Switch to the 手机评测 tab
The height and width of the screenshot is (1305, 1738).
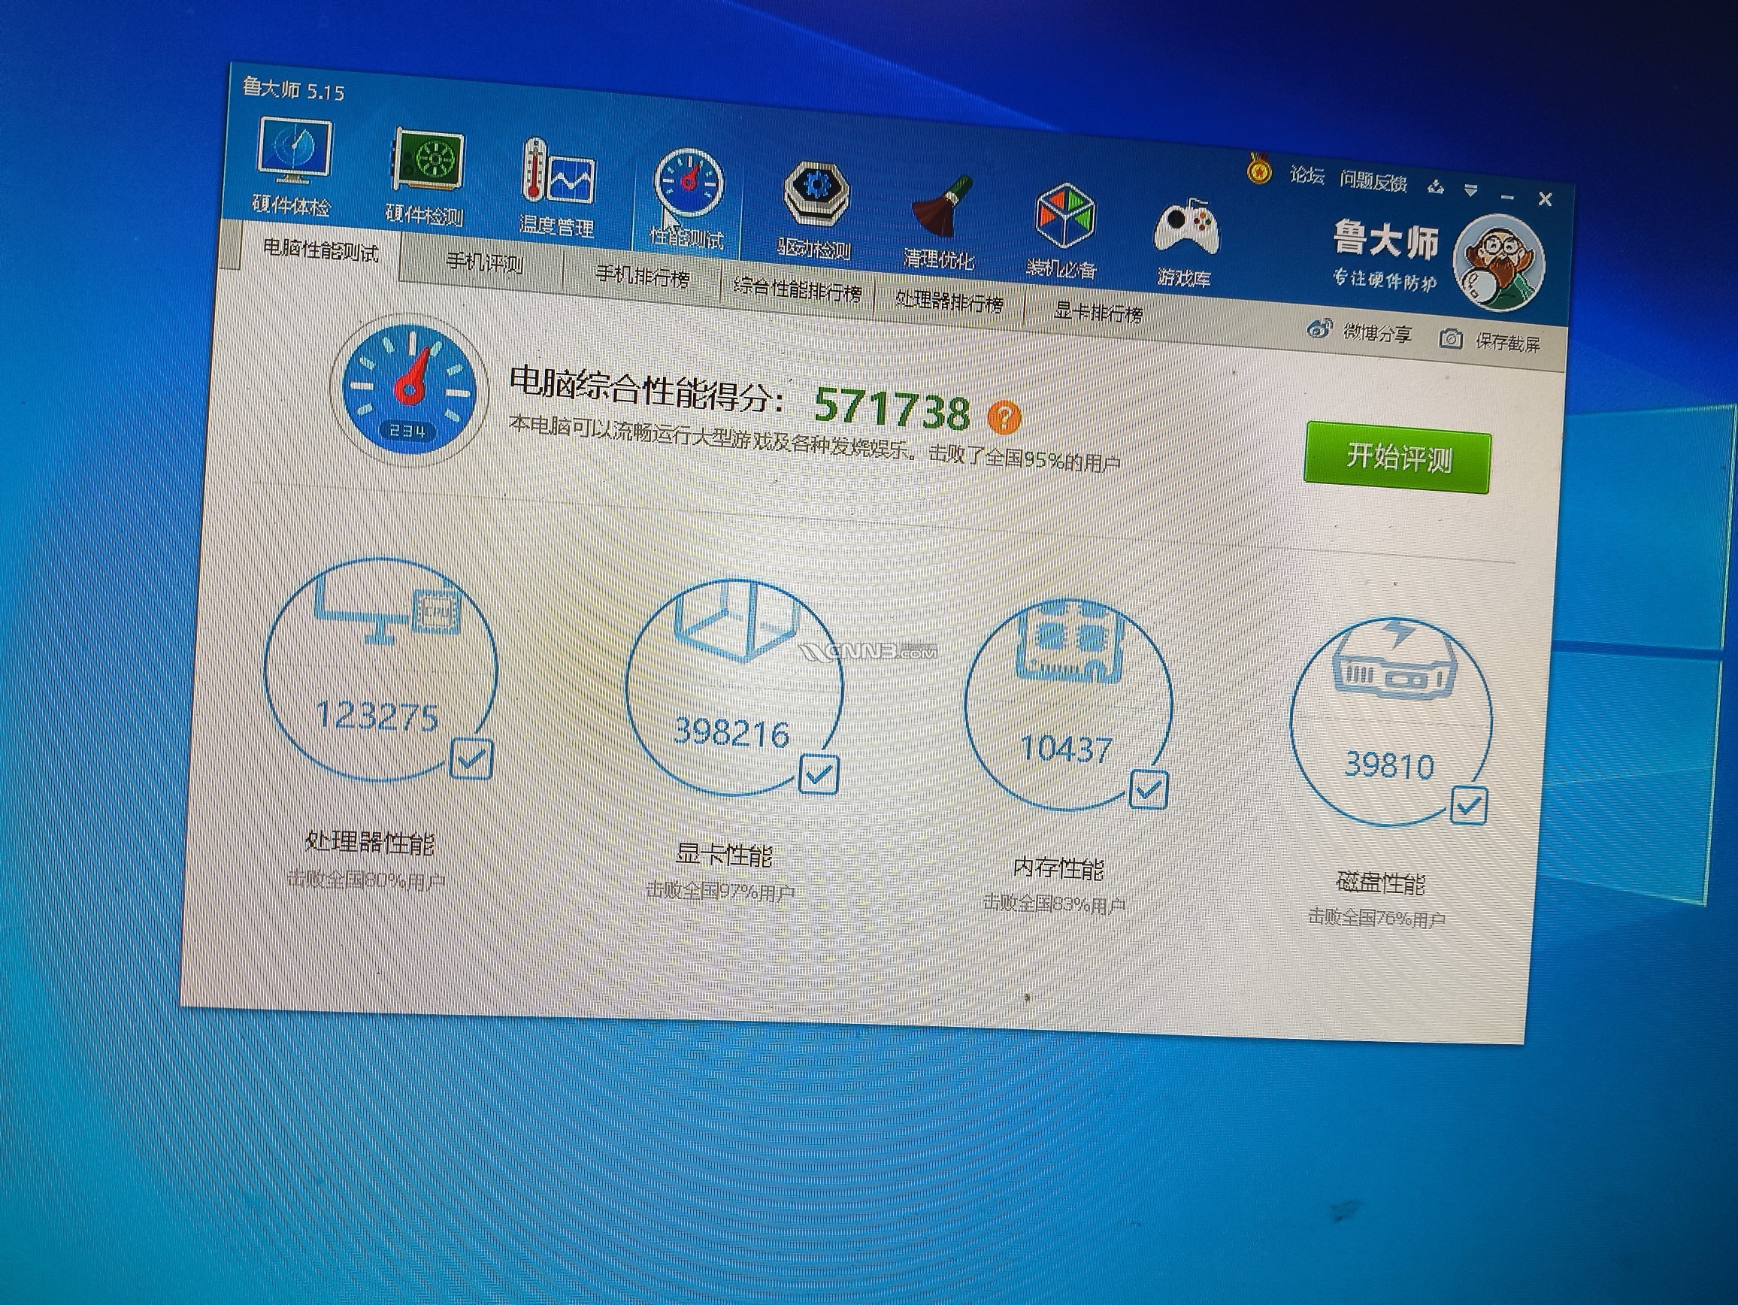pyautogui.click(x=484, y=262)
